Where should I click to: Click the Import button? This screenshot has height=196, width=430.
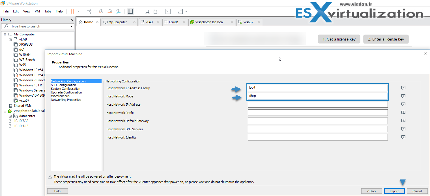394,191
